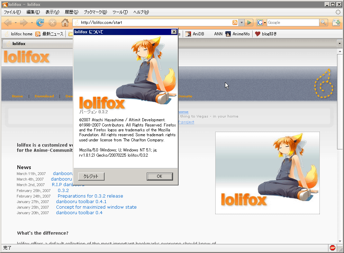Click the RSS feed icon in address bar
Image resolution: width=344 pixels, height=253 pixels.
tap(235, 23)
